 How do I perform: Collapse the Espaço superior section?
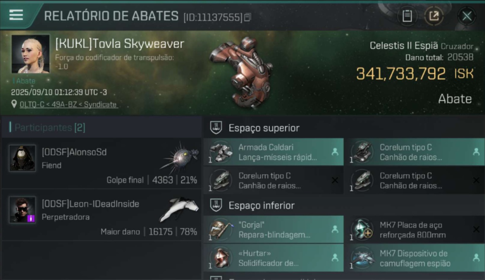point(216,128)
